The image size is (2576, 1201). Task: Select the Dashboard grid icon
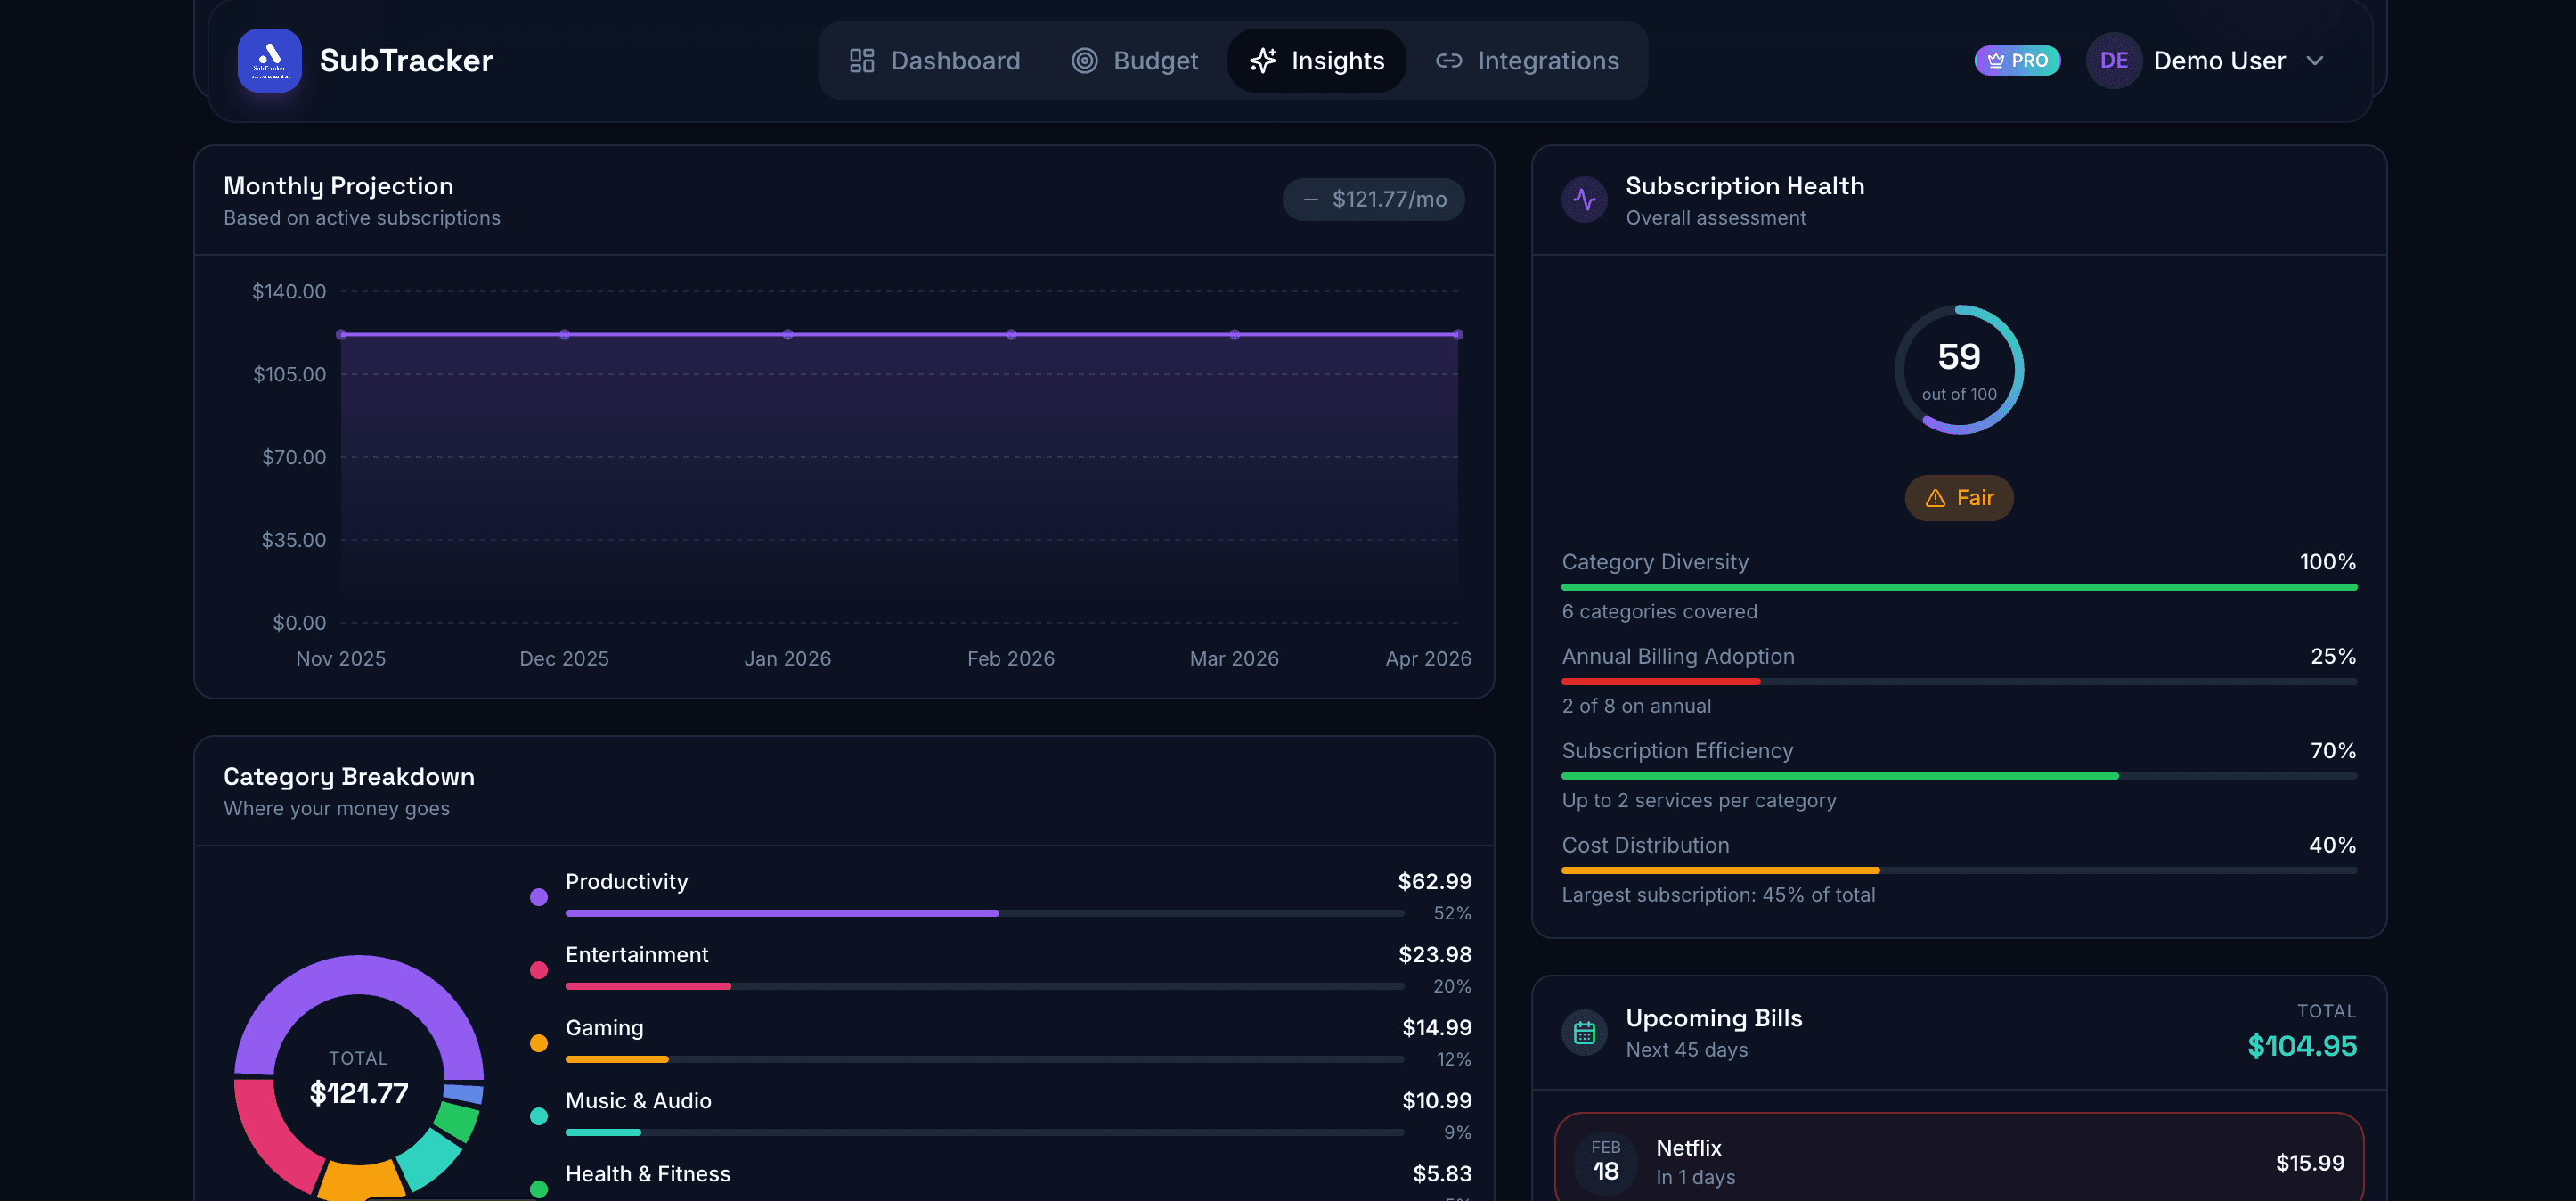tap(861, 60)
